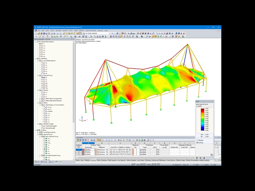Go to next load case arrow

[115, 34]
